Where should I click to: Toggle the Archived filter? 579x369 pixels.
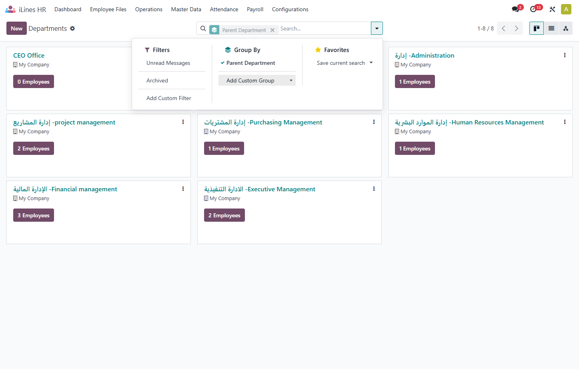click(x=157, y=80)
